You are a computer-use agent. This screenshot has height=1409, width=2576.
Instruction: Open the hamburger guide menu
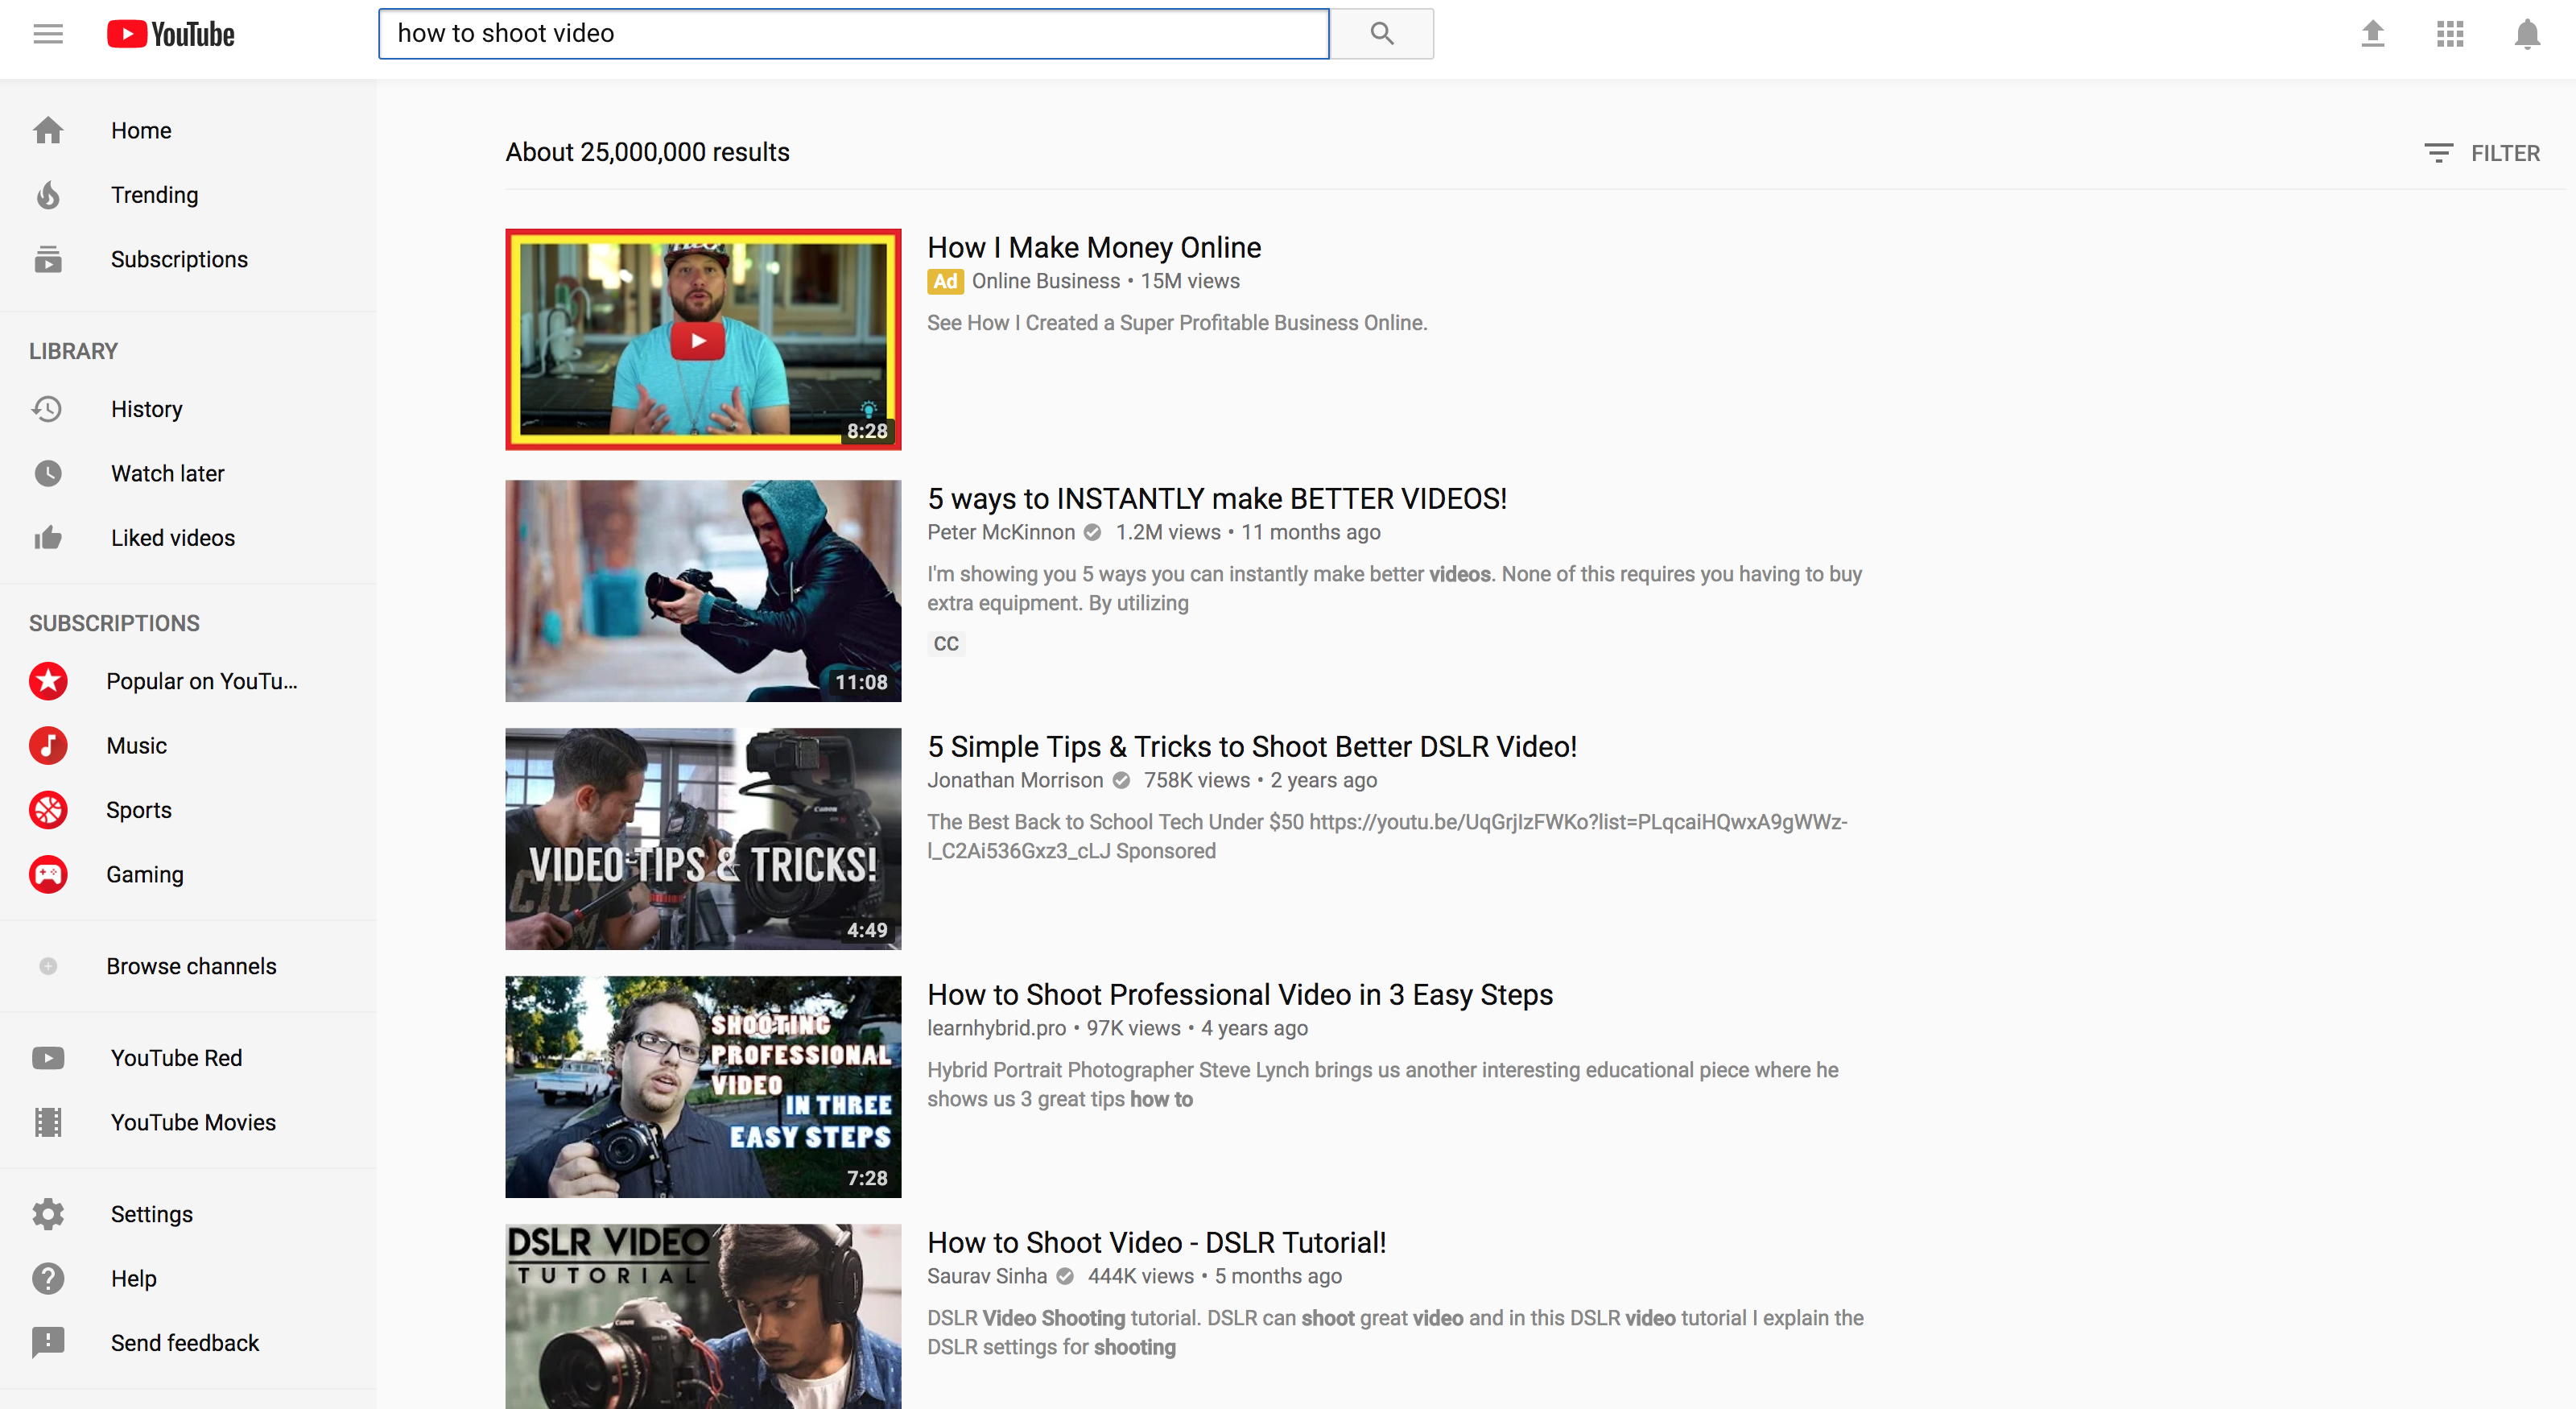pyautogui.click(x=48, y=34)
